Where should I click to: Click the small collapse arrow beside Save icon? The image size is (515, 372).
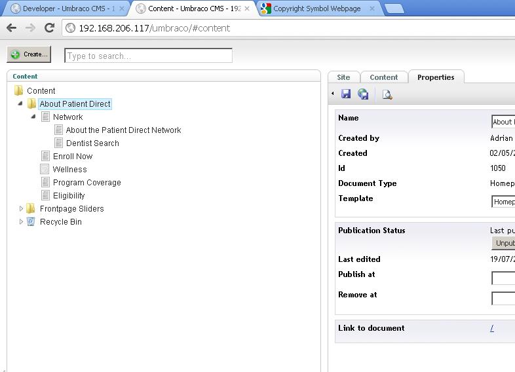(333, 94)
